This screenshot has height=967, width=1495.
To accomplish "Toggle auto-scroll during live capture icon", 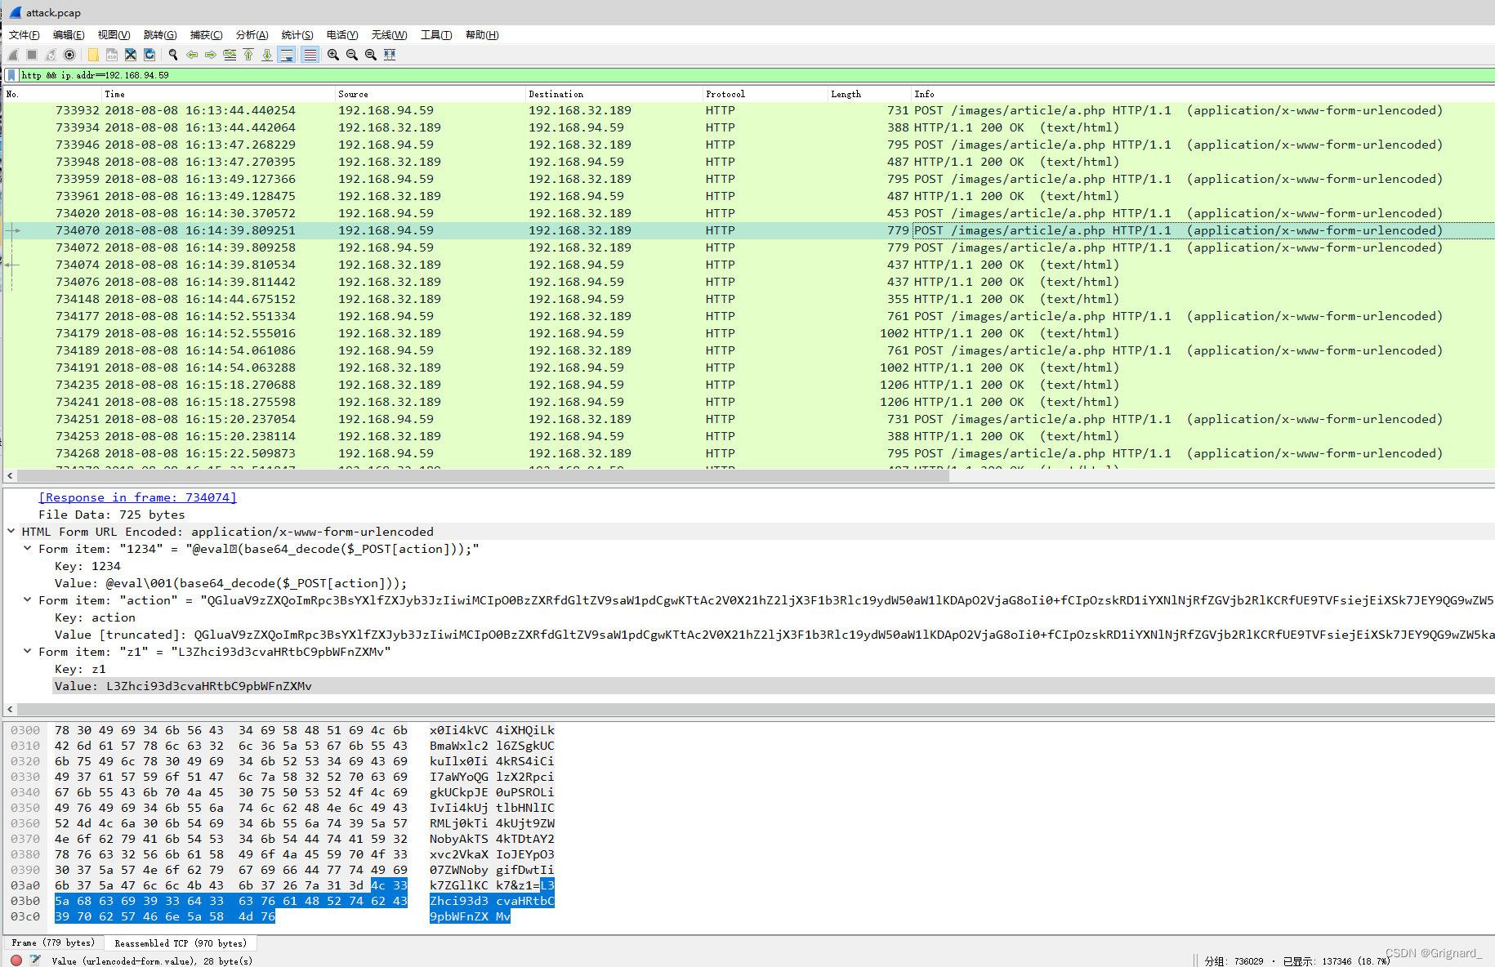I will click(287, 55).
